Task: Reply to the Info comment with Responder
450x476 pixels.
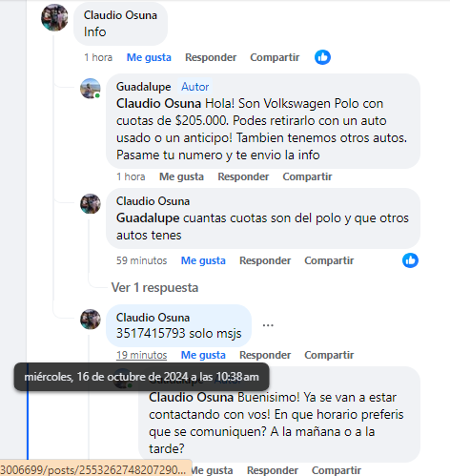Action: point(211,57)
